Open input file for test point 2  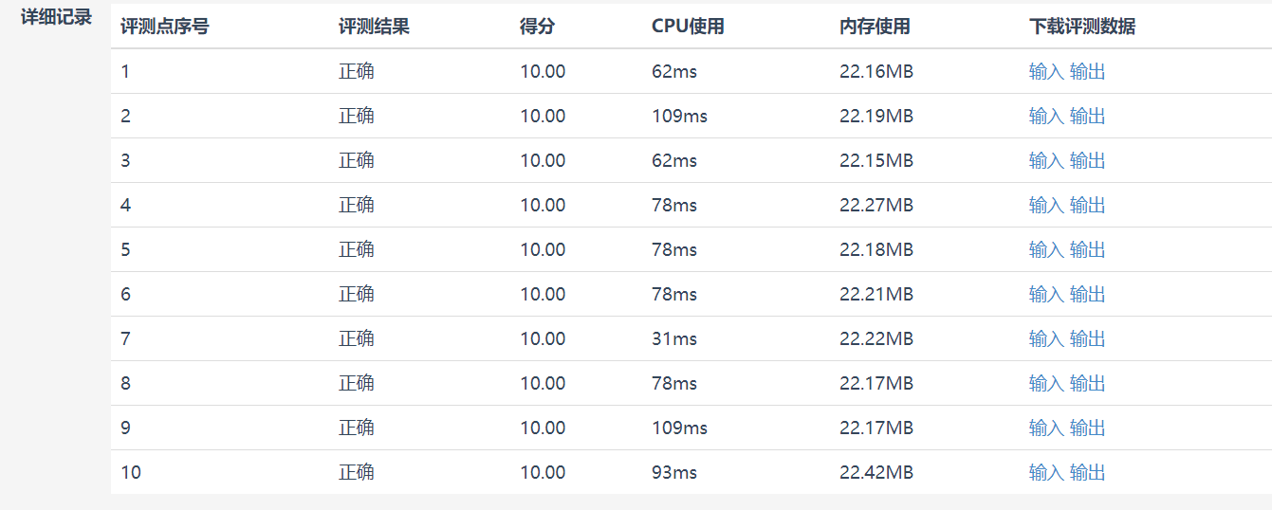click(1046, 117)
